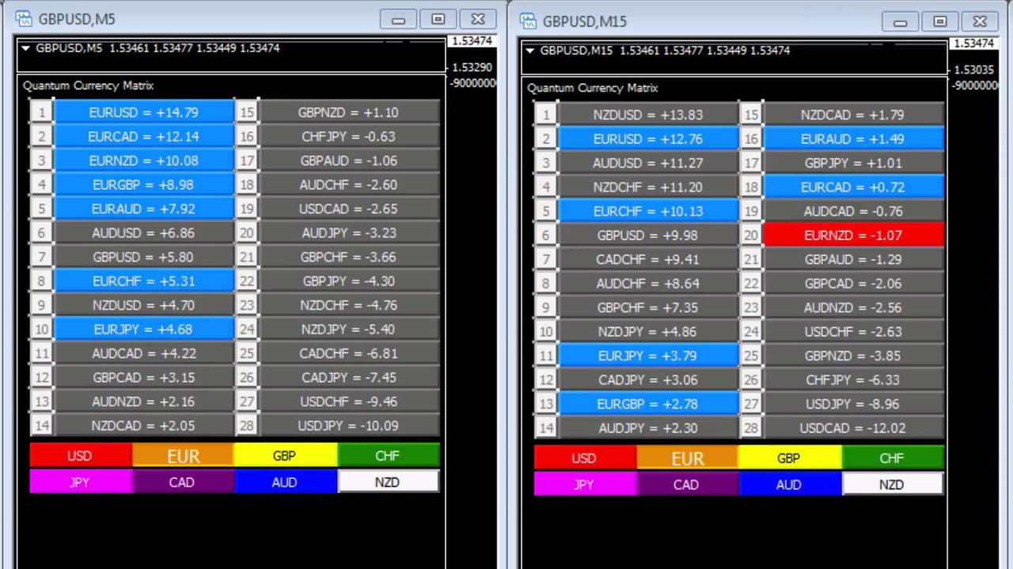Click USDJPY -8.96 in M15 matrix
This screenshot has width=1013, height=569.
853,405
